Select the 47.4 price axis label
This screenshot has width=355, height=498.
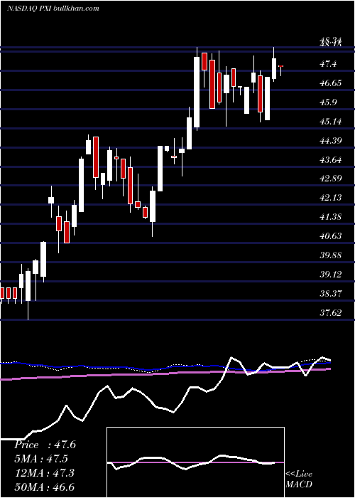click(328, 64)
